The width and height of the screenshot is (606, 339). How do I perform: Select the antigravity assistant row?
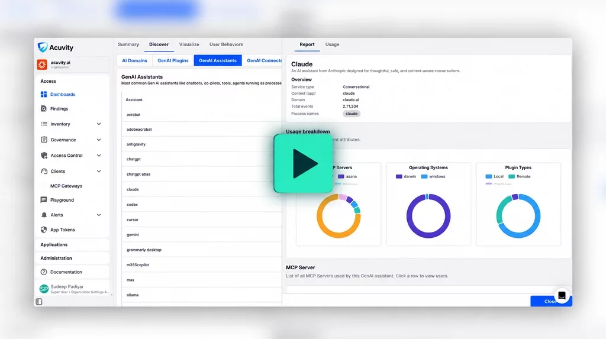coord(201,144)
